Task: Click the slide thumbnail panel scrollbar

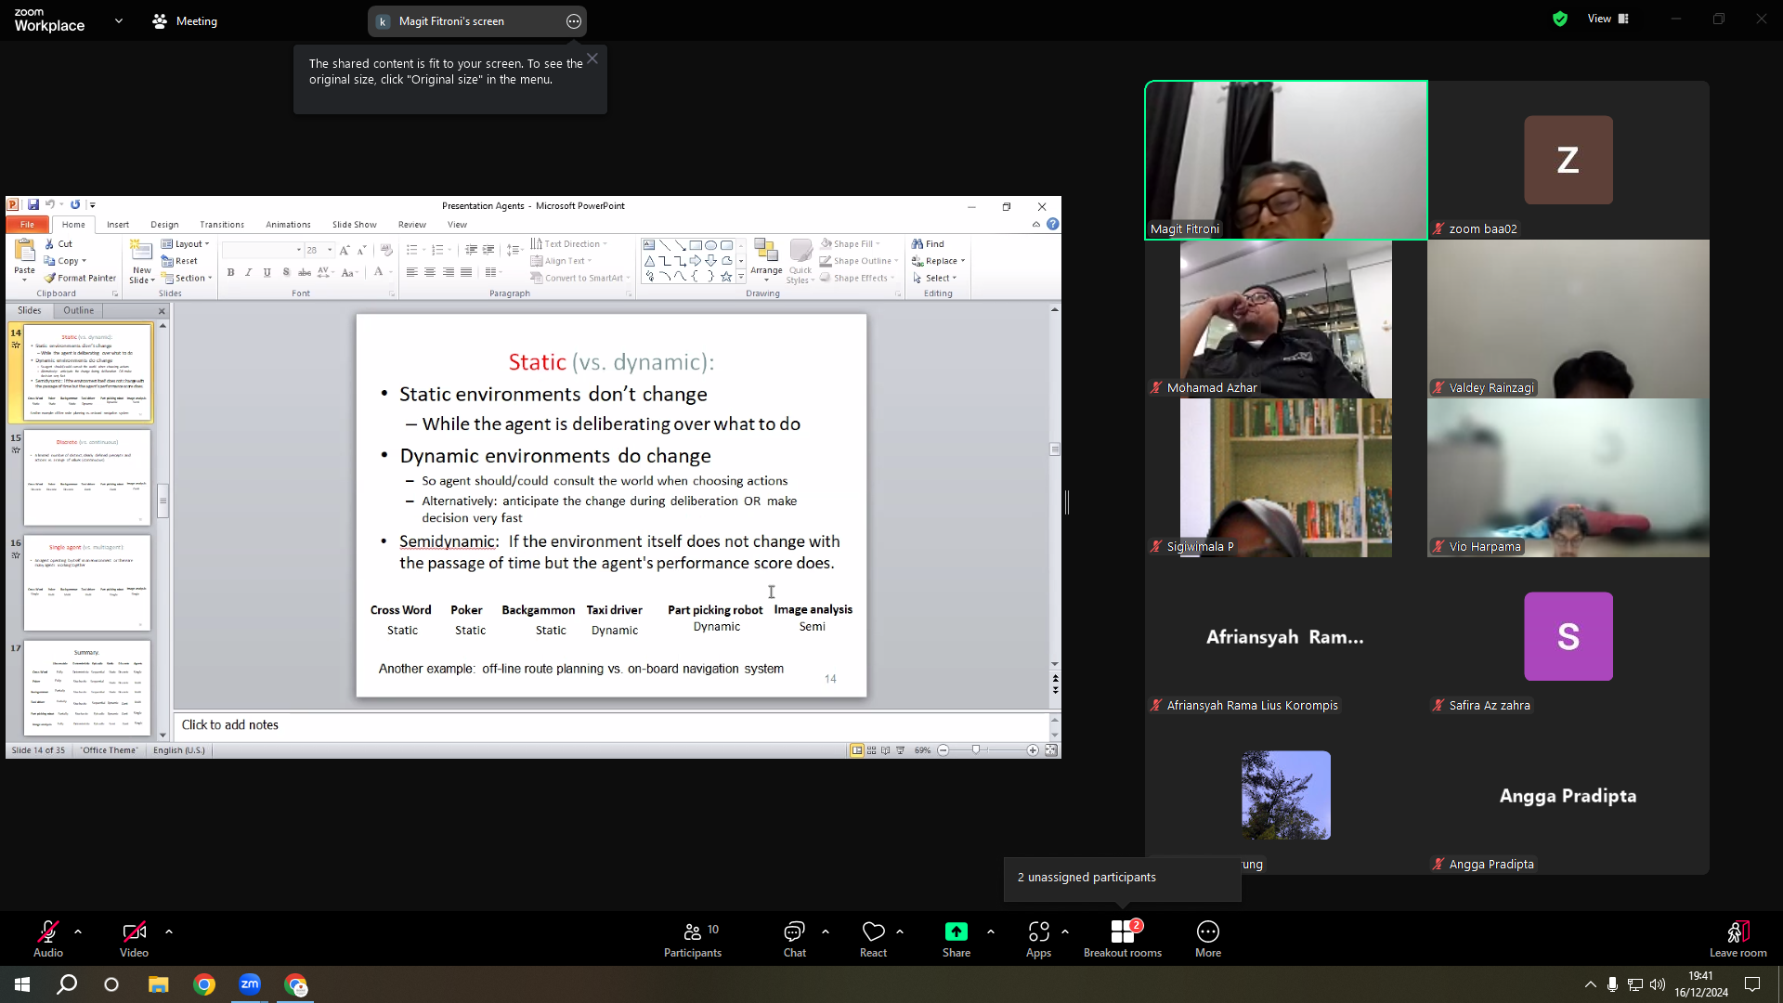Action: (163, 501)
